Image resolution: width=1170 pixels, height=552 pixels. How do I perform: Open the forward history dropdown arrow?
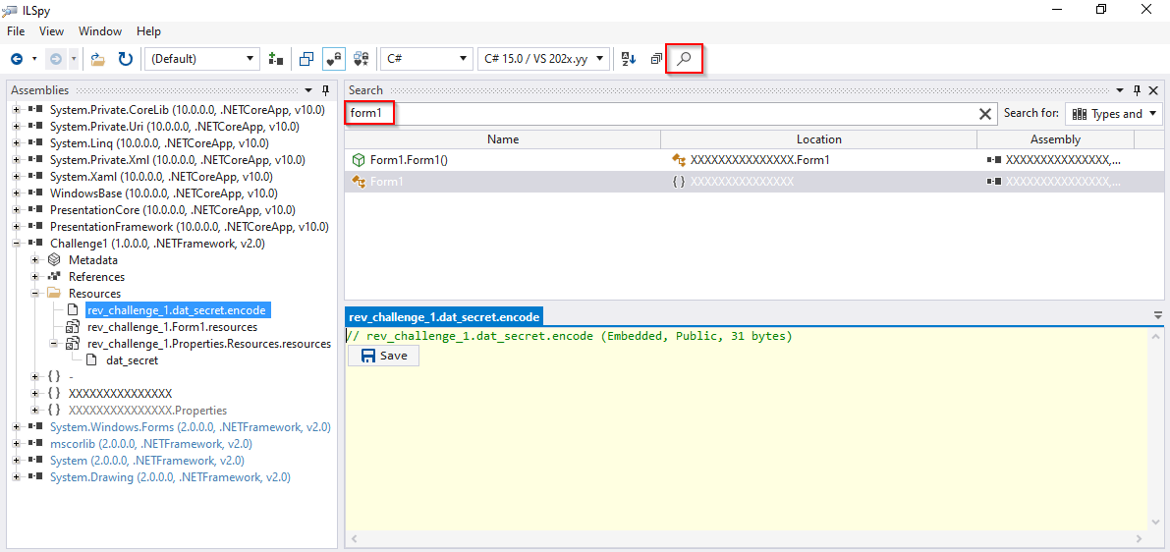click(x=73, y=59)
